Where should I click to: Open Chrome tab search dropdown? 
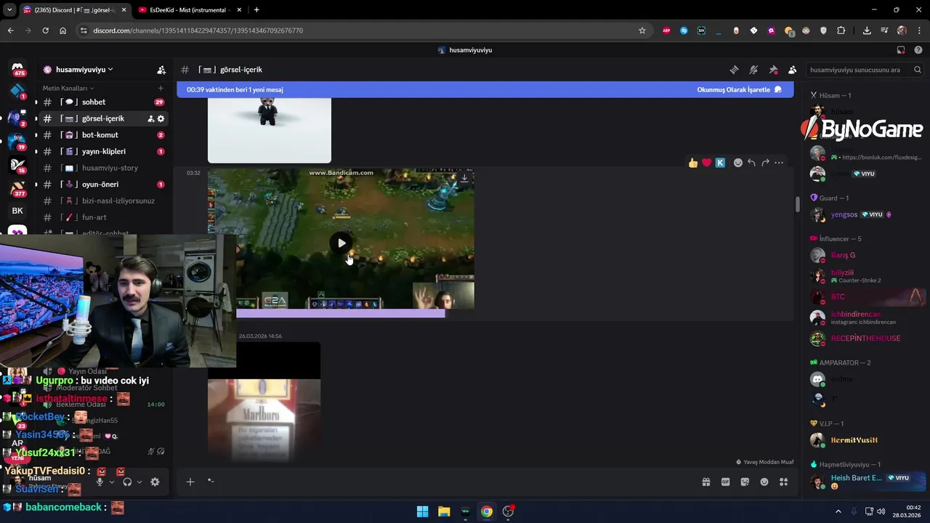[x=9, y=9]
